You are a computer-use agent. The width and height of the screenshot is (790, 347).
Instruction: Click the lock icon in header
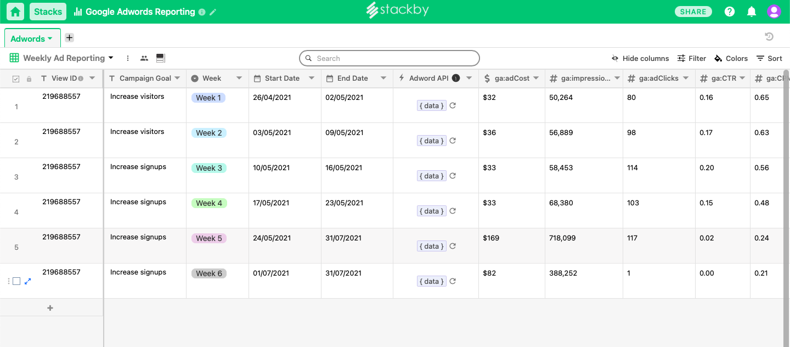(29, 79)
